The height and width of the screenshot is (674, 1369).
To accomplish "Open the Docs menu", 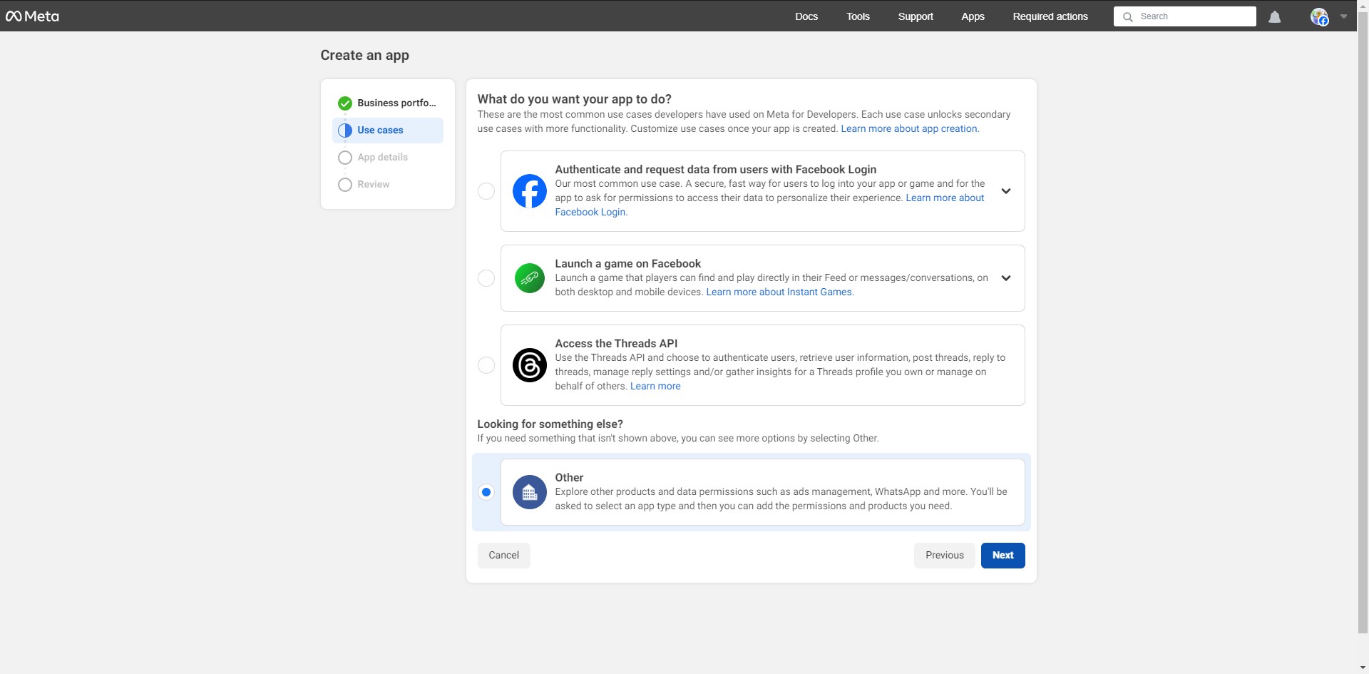I will coord(806,16).
